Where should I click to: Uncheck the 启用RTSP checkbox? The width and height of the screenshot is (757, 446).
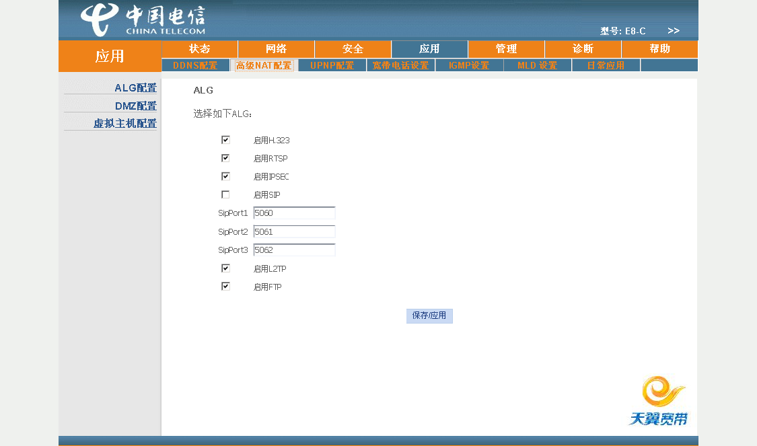(x=225, y=158)
